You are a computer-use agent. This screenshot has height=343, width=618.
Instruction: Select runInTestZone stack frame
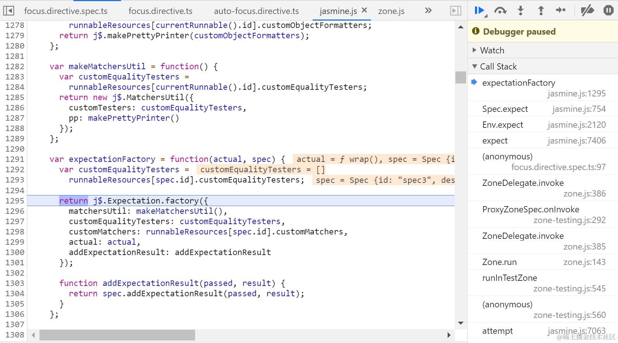coord(543,283)
